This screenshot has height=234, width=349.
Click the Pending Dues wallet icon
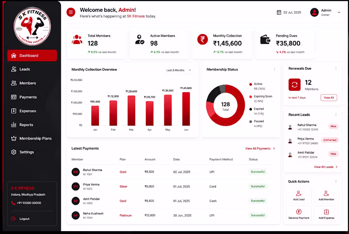[x=265, y=40]
